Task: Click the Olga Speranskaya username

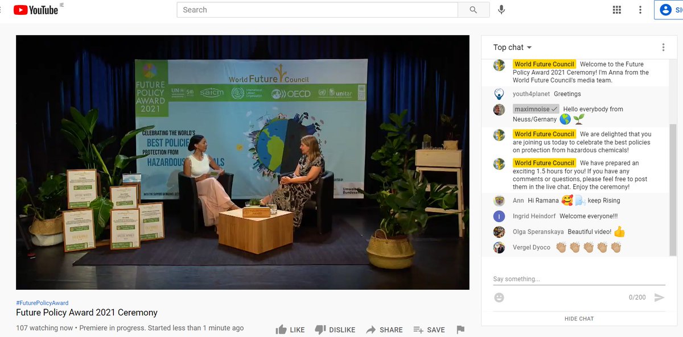Action: pos(538,232)
